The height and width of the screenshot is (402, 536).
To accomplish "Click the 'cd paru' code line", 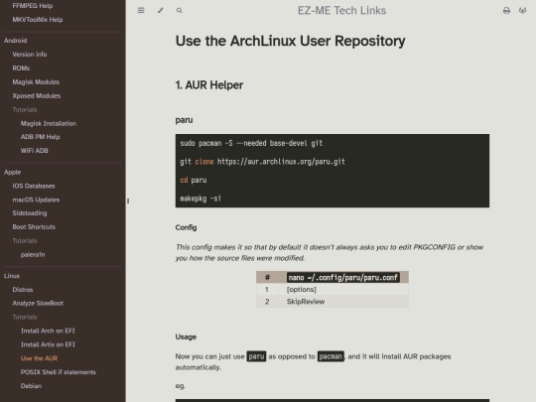I will coord(194,180).
